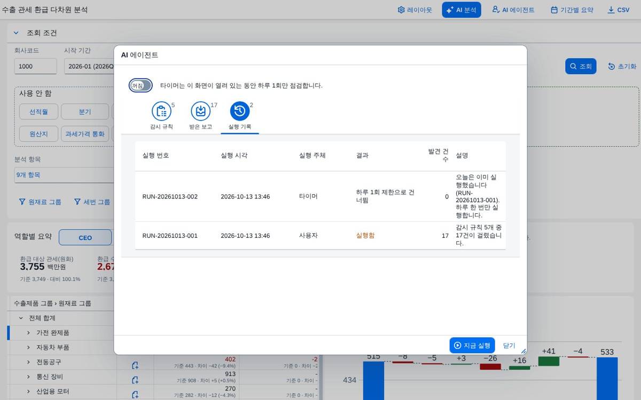Viewport: 641px width, 400px height.
Task: Open the 원재료 그룹 filter
Action: click(x=40, y=202)
